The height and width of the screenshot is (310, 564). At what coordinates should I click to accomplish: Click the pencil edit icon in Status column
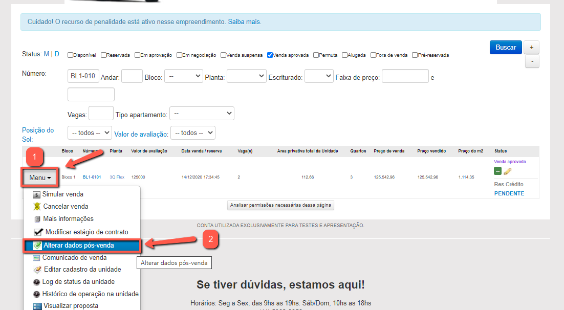[x=508, y=171]
